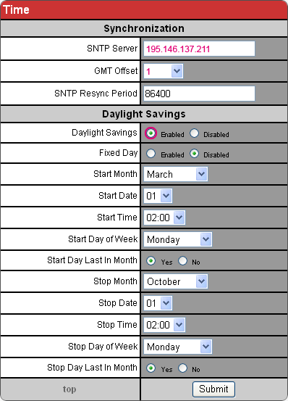Expand the Stop Time dropdown
The image size is (288, 401).
point(164,325)
